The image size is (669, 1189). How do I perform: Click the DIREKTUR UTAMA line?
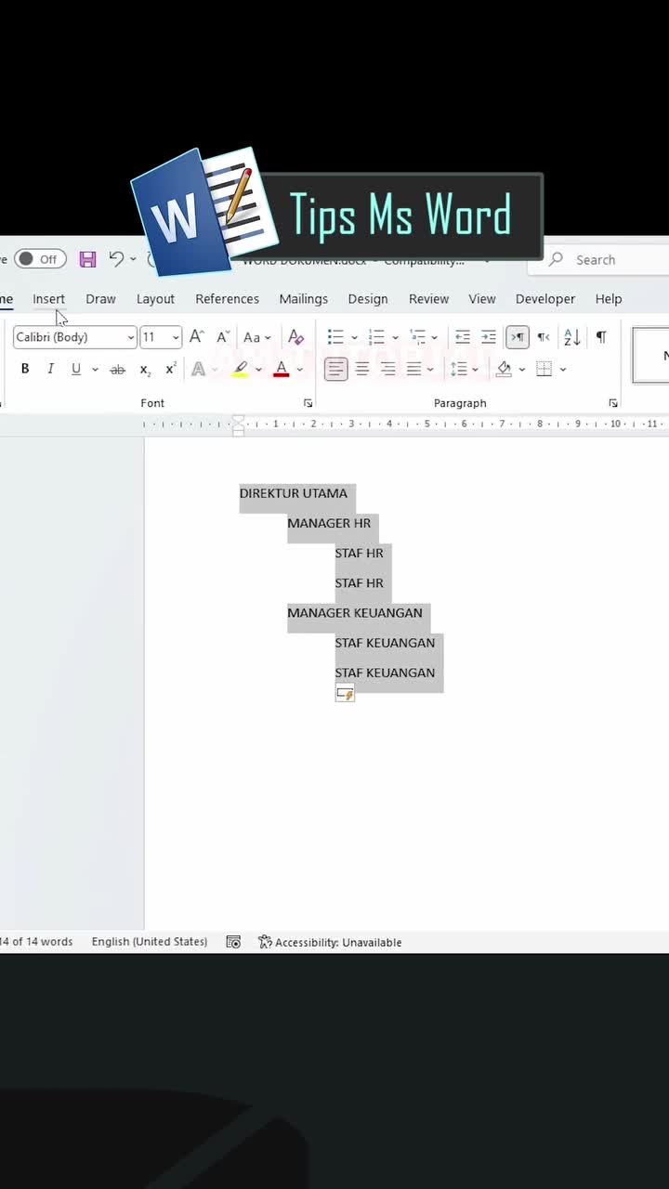pyautogui.click(x=294, y=493)
